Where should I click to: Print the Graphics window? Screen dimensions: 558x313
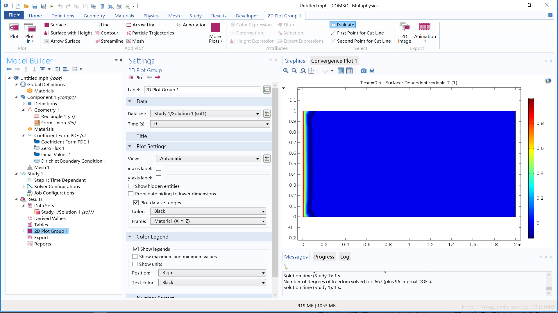point(372,71)
